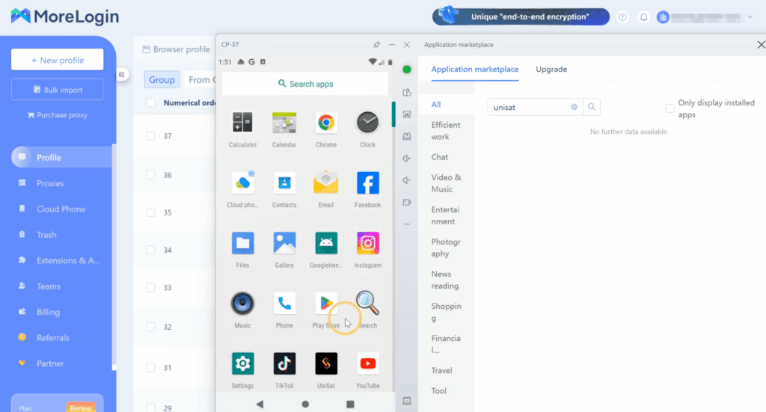Screen dimensions: 766x412
Task: Tap the Instagram app icon
Action: (367, 243)
